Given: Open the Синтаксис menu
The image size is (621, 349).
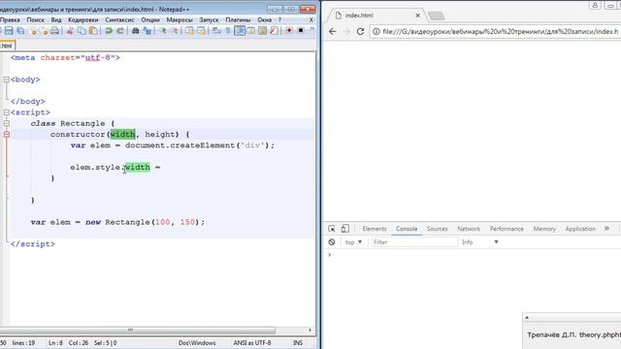Looking at the screenshot, I should coord(119,19).
